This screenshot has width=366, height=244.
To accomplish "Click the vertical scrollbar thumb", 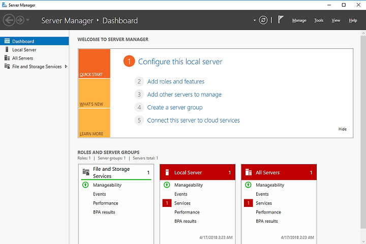I will (363, 132).
